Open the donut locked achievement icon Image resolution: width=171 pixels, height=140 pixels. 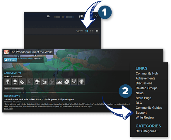click(67, 81)
